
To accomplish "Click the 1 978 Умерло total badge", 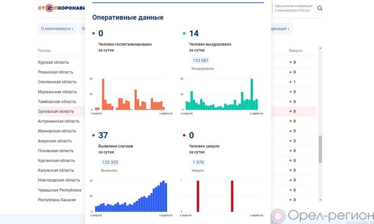I will [x=198, y=162].
